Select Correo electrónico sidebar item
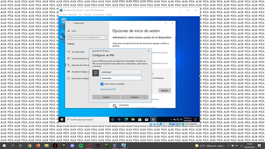Image resolution: width=265 pixels, height=149 pixels. click(78, 58)
